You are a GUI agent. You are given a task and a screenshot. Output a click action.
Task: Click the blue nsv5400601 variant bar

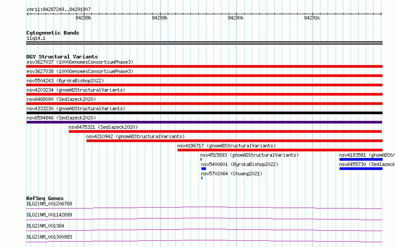coord(204,169)
